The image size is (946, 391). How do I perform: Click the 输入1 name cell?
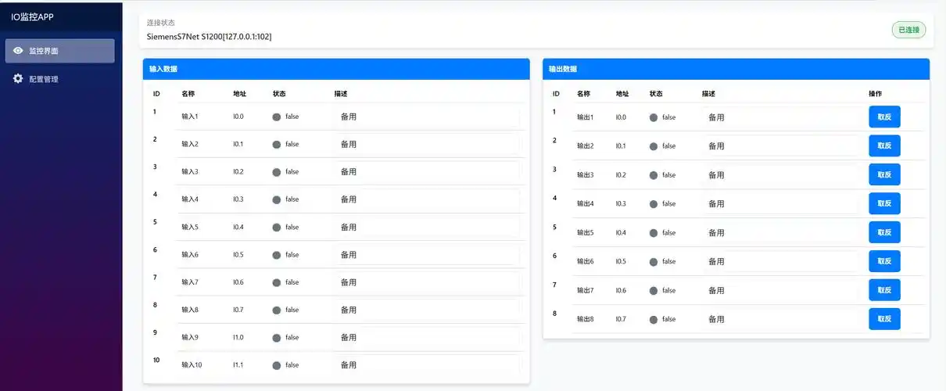190,117
